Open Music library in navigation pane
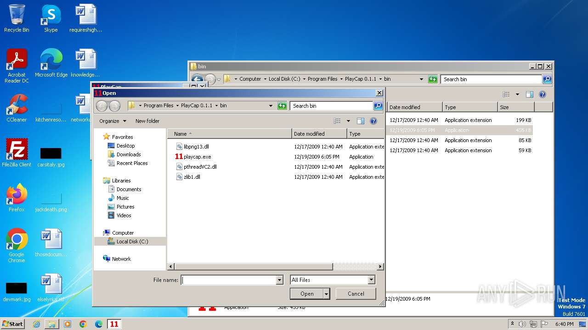Viewport: 588px width, 330px height. pos(123,198)
